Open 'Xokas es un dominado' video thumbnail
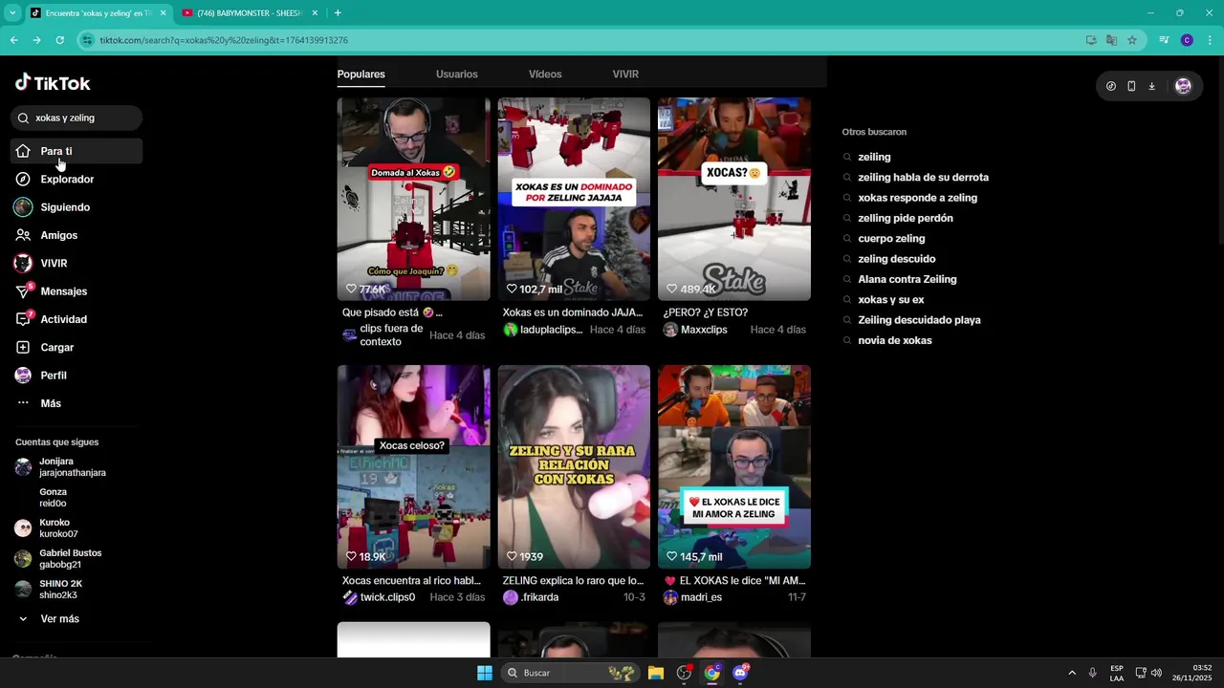 pos(574,199)
